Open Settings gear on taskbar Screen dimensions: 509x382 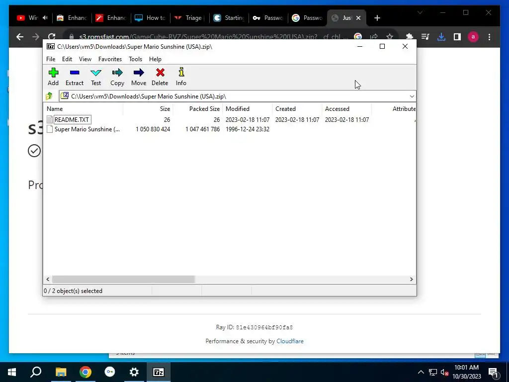click(134, 372)
